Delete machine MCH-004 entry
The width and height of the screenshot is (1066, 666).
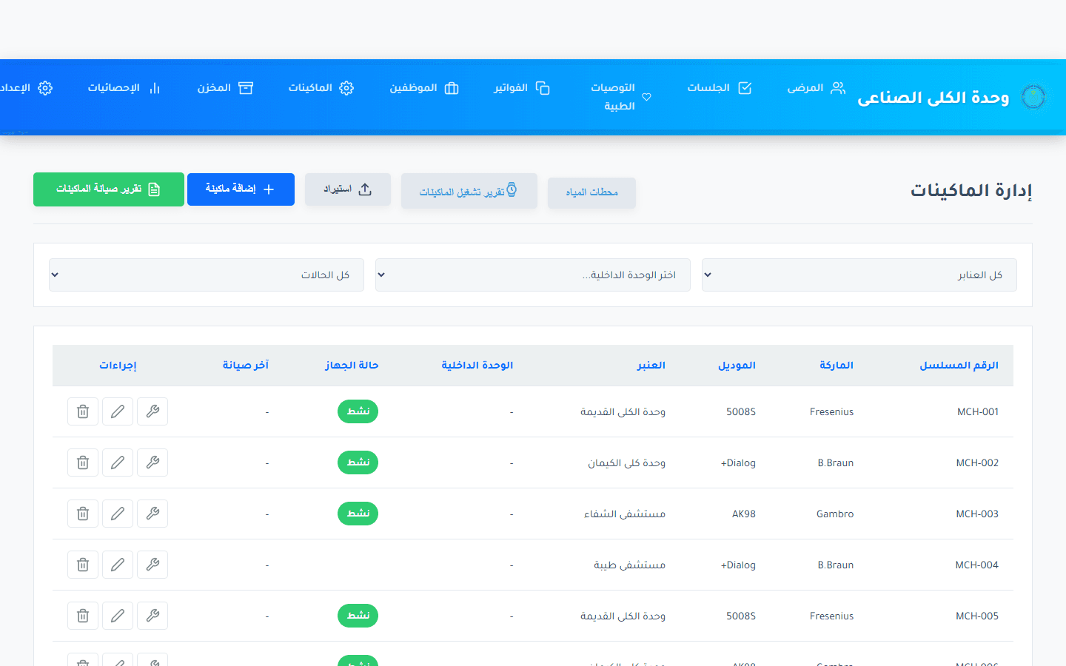pos(83,565)
